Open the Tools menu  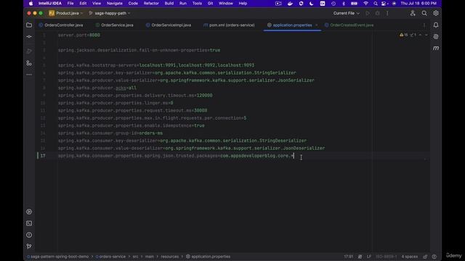[x=197, y=4]
